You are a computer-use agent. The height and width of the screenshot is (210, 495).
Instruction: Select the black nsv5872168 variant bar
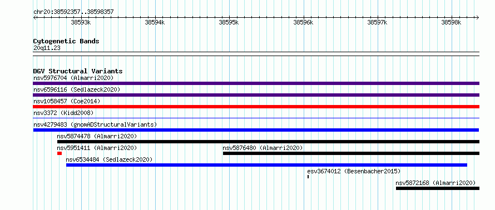(x=438, y=188)
